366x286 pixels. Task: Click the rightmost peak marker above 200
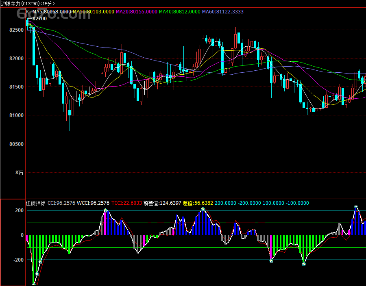(356, 207)
